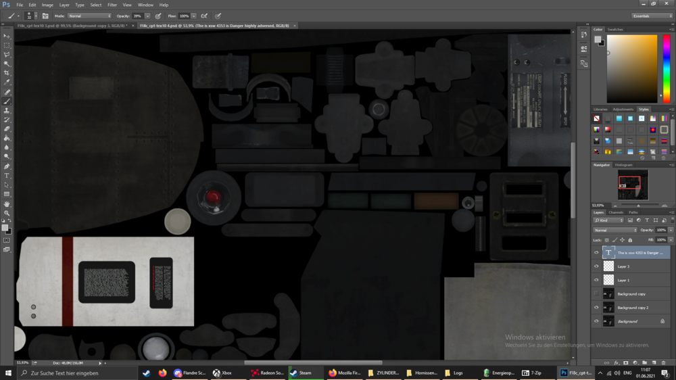The height and width of the screenshot is (380, 676).
Task: Hide Layer 3 visibility eye
Action: (597, 266)
